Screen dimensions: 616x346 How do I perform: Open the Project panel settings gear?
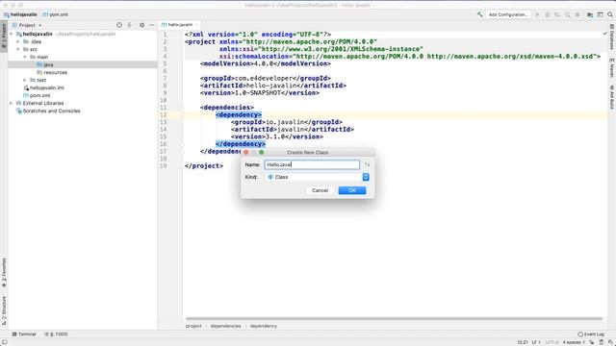(x=141, y=25)
